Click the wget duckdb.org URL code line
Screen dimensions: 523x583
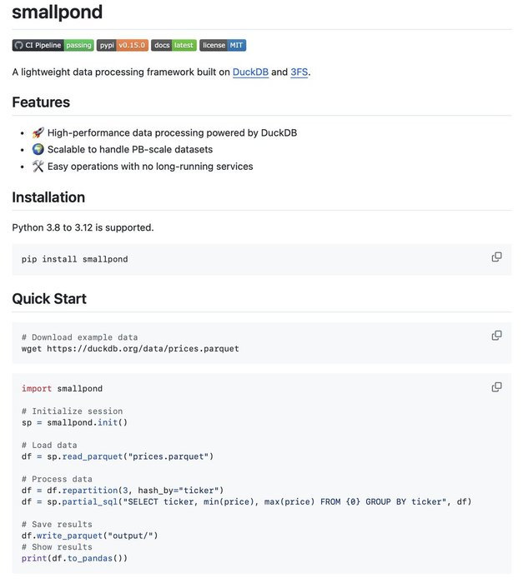tap(130, 348)
